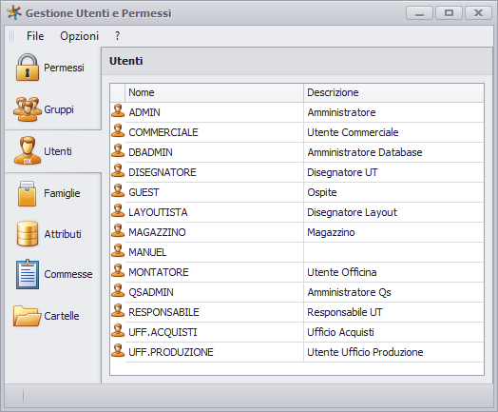Open the Cartelle folder icon
This screenshot has width=498, height=412.
pyautogui.click(x=28, y=316)
